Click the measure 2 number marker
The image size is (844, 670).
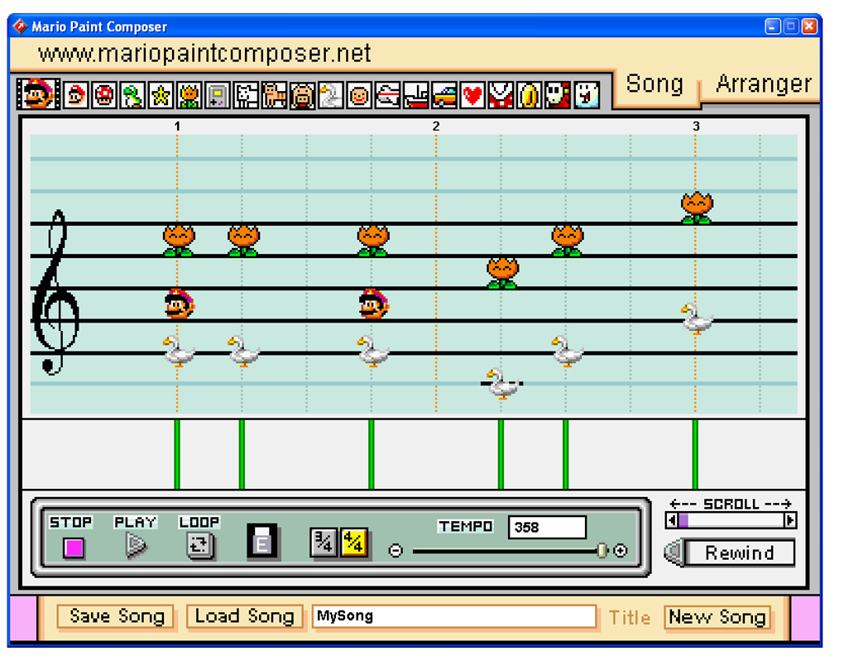[436, 127]
